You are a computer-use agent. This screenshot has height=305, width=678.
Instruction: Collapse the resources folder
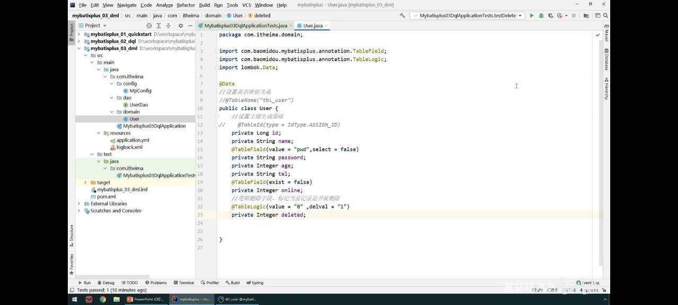99,133
